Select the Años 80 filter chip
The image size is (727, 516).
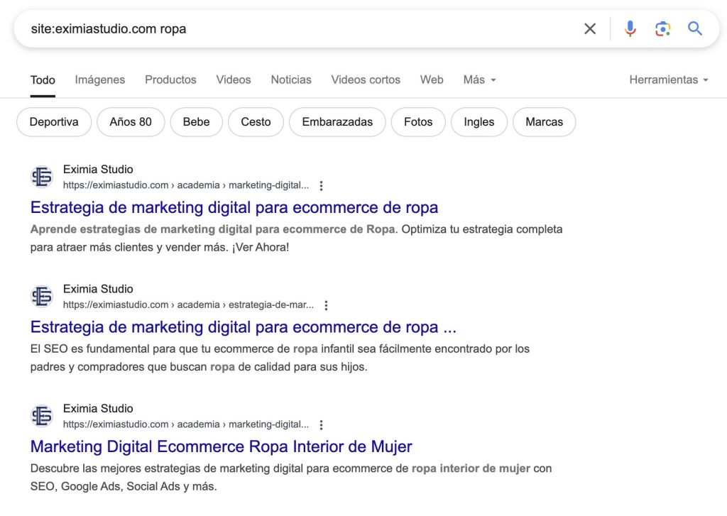pyautogui.click(x=131, y=122)
